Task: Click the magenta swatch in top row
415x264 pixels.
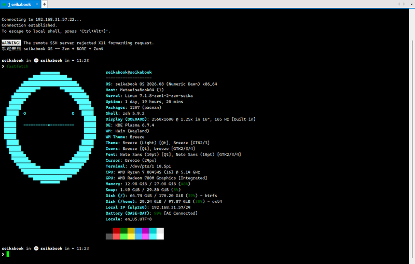Action: tap(146, 231)
